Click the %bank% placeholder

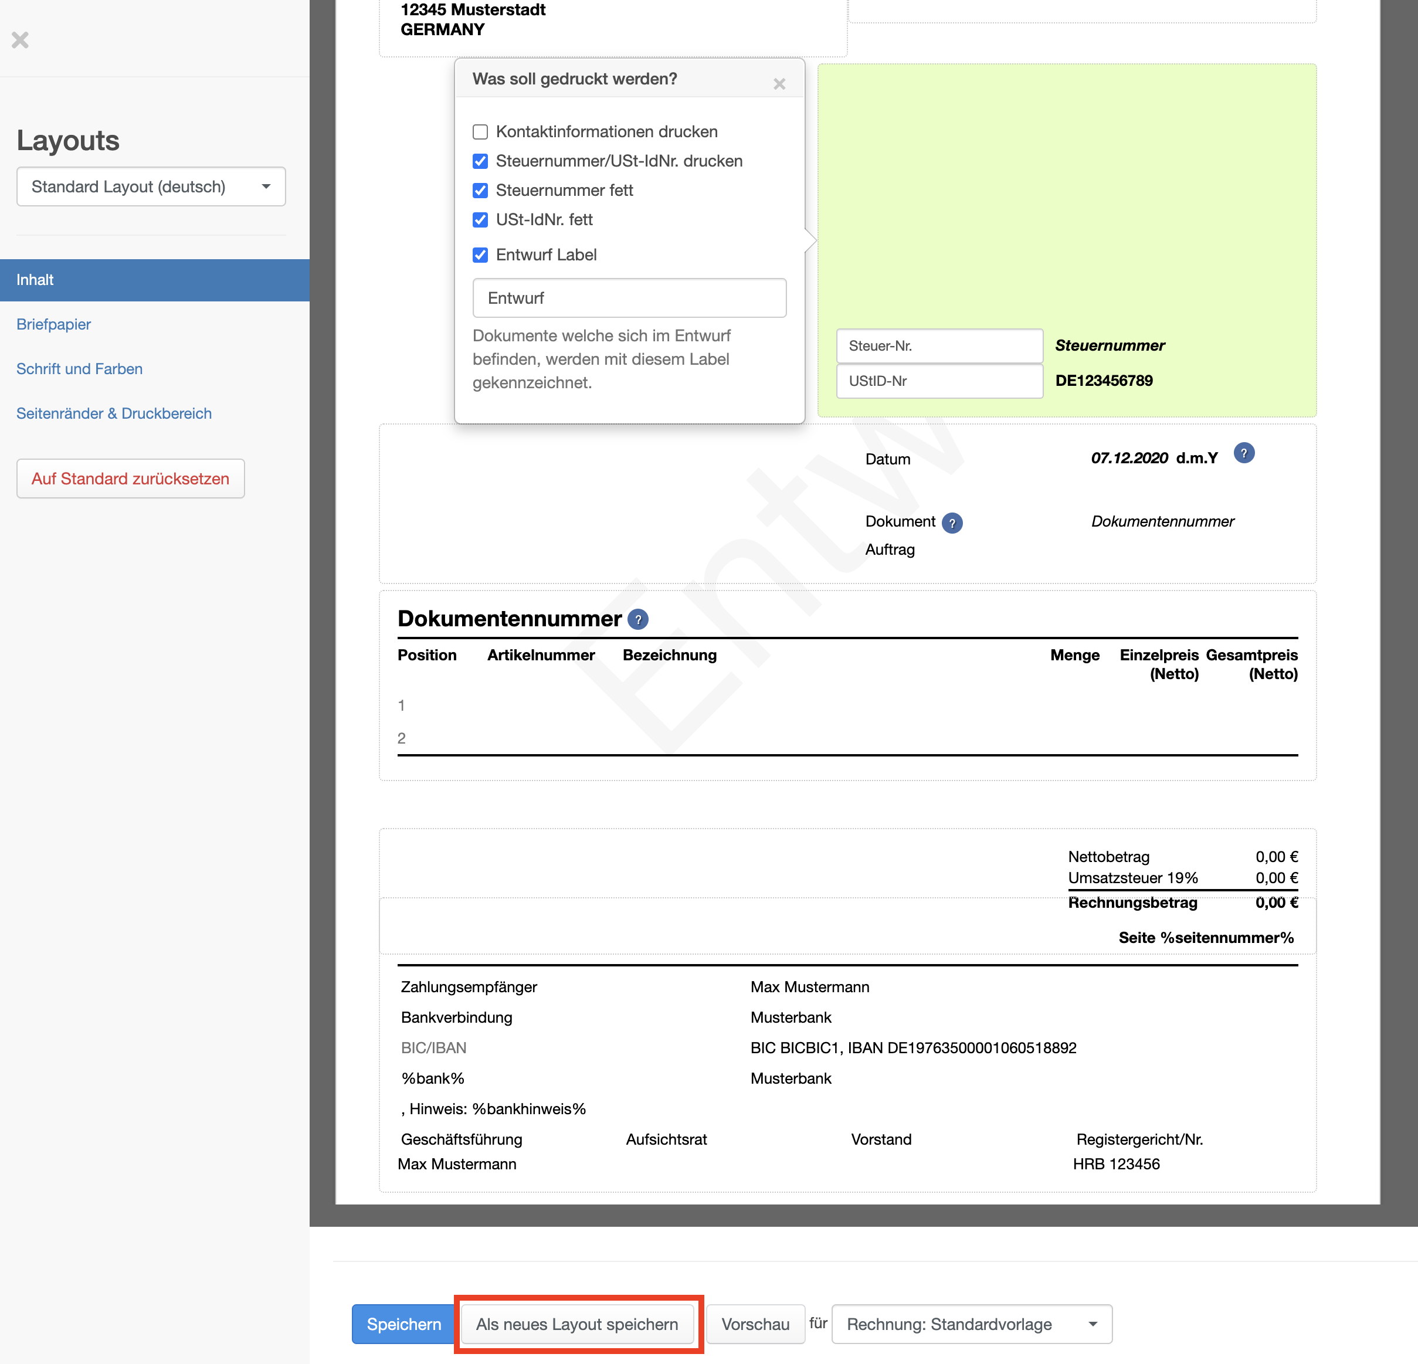[x=433, y=1078]
